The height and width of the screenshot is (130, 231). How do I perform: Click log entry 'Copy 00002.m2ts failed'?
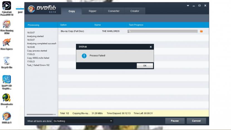pyautogui.click(x=38, y=58)
